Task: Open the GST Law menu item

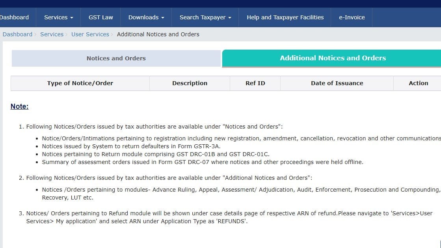Action: point(100,17)
